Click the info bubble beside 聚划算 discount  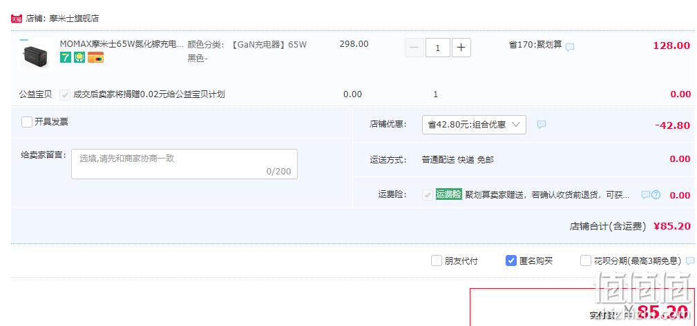tap(570, 47)
